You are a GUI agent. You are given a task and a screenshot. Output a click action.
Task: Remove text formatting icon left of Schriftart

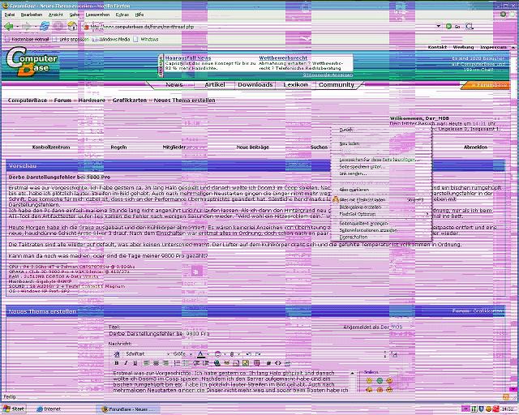point(117,353)
